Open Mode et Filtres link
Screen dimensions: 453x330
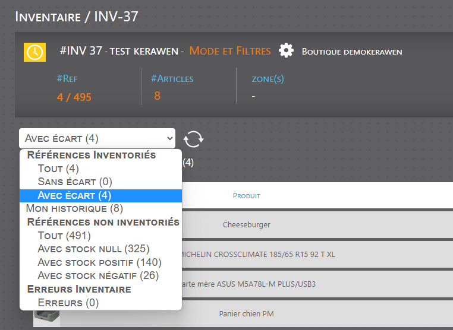tap(230, 51)
